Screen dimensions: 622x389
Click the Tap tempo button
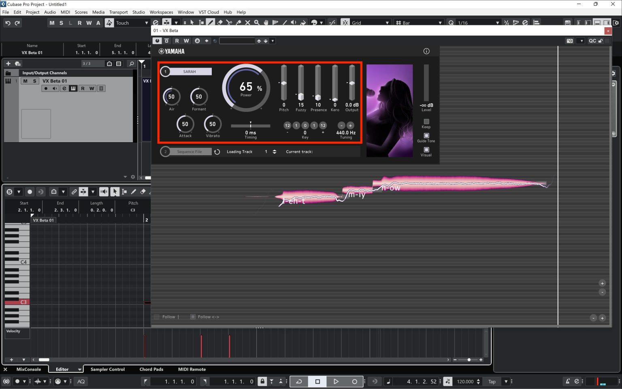pyautogui.click(x=492, y=381)
